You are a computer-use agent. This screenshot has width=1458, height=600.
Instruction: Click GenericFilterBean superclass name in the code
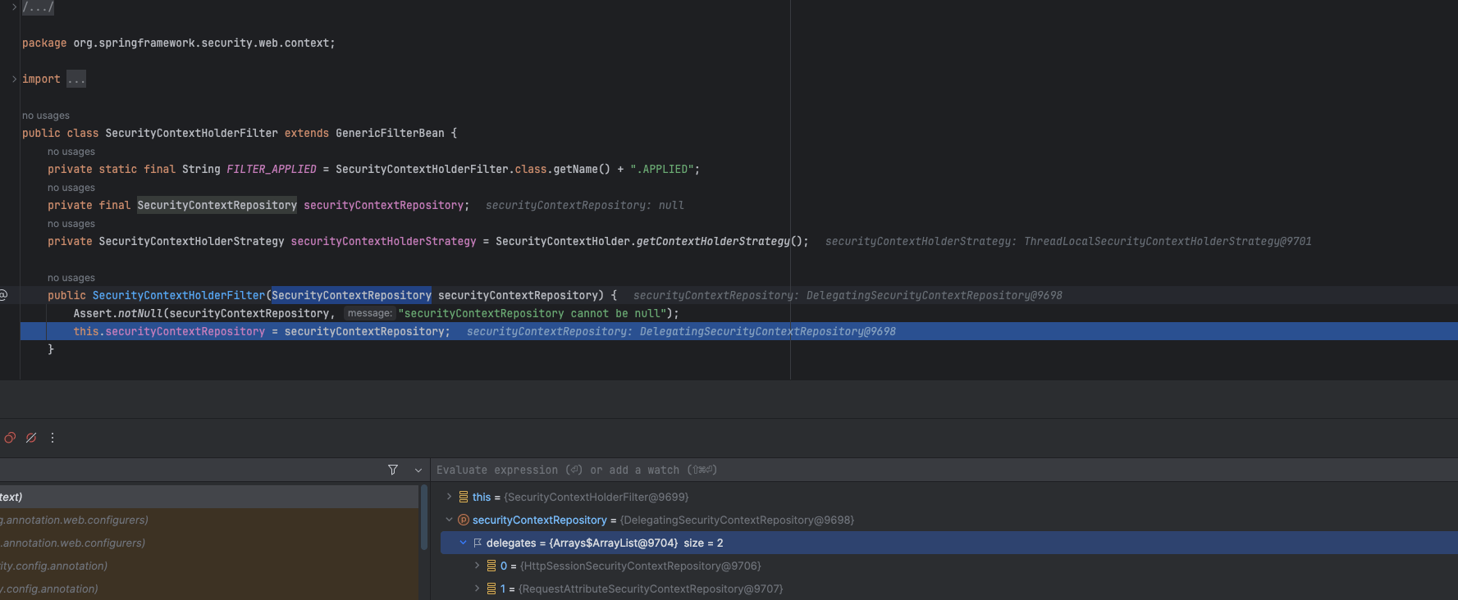click(390, 133)
